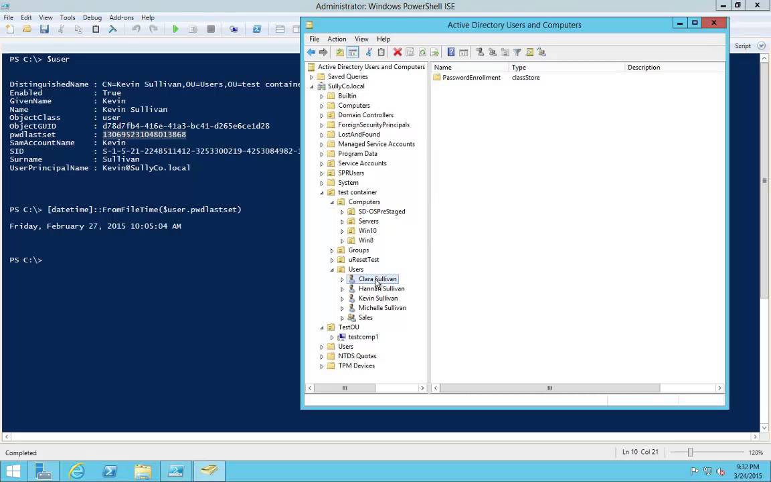Expand Saved Queries node
The width and height of the screenshot is (771, 482).
click(312, 77)
